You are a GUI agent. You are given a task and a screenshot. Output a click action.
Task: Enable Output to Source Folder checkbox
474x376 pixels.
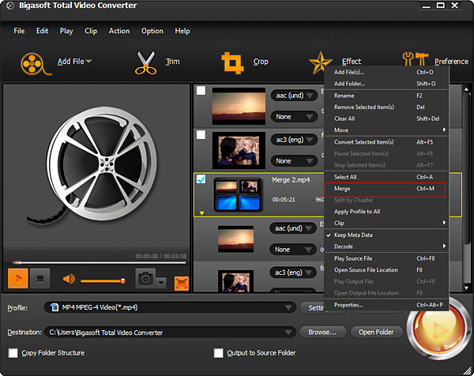click(x=218, y=353)
